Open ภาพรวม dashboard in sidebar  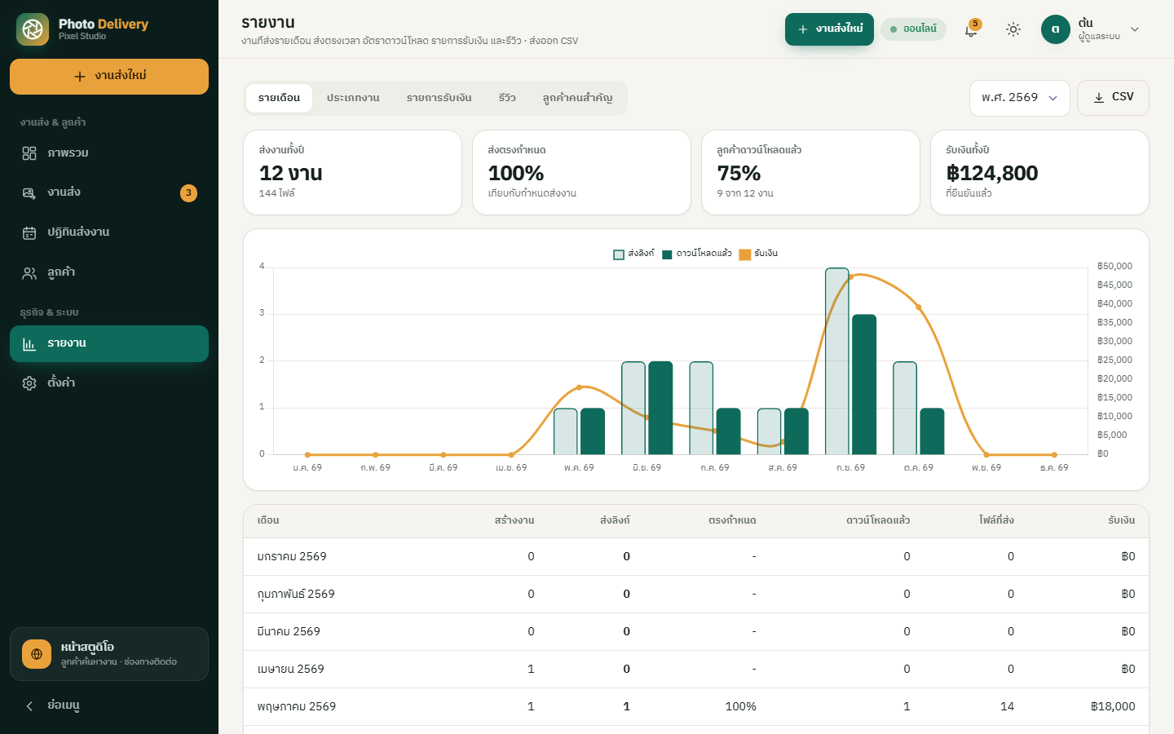tap(109, 153)
